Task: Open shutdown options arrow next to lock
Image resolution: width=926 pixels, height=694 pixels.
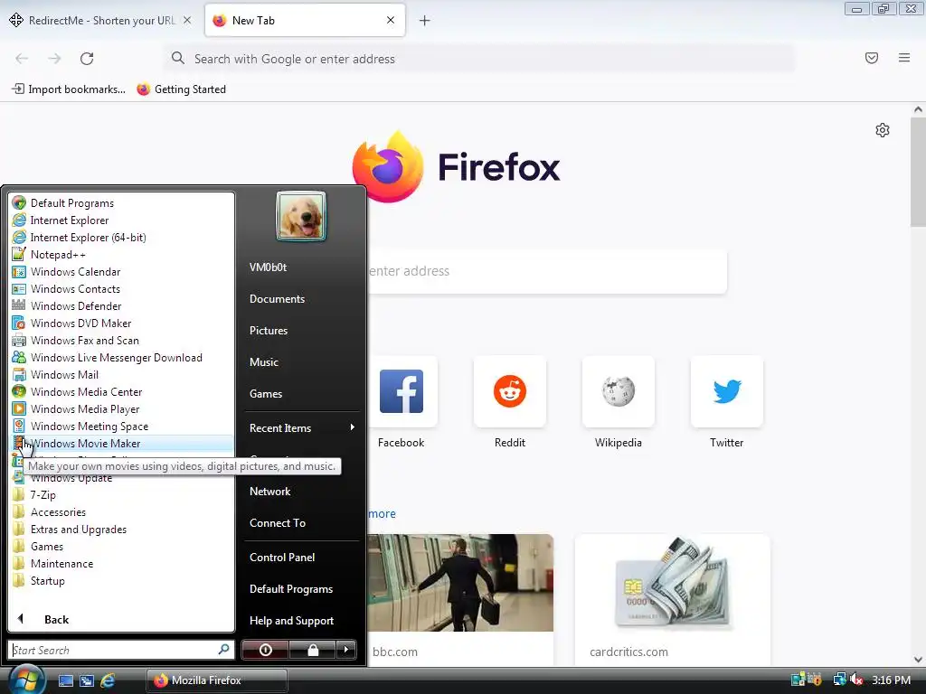Action: click(346, 650)
